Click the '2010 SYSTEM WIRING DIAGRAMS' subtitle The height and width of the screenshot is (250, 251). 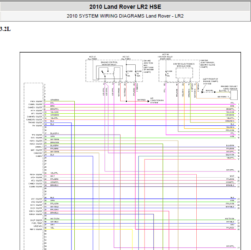(106, 16)
